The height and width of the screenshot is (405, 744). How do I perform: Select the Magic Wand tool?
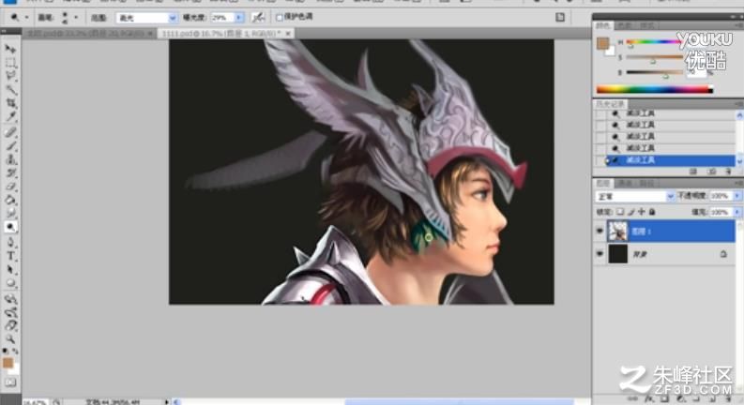(10, 89)
